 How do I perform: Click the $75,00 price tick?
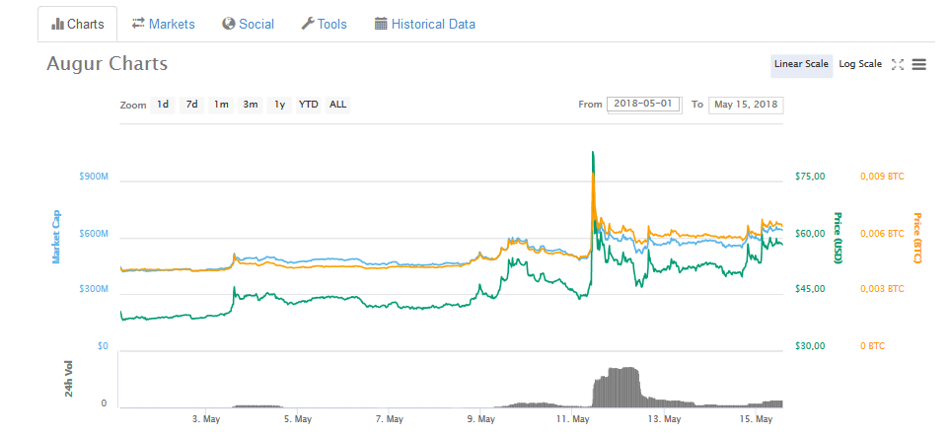[x=810, y=177]
